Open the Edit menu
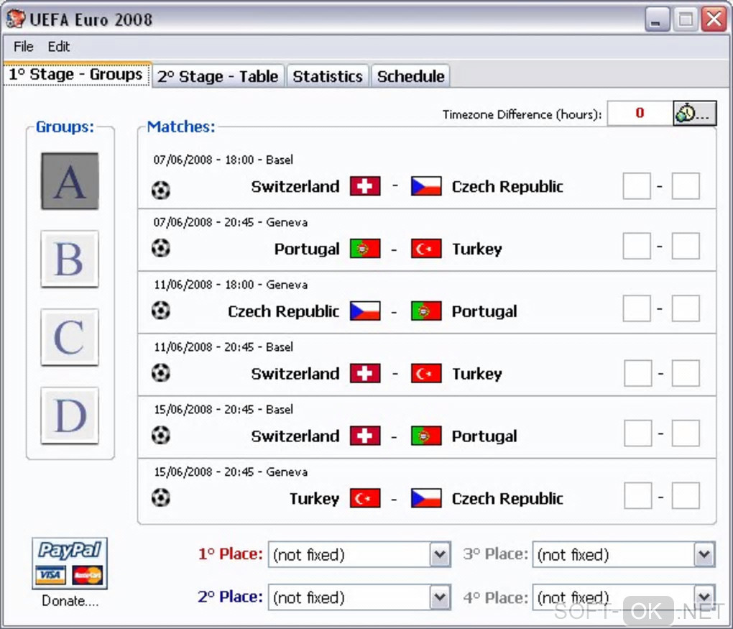This screenshot has height=629, width=733. (x=59, y=47)
